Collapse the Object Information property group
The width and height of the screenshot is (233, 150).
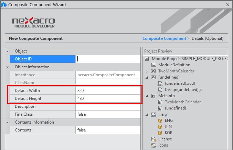tap(8, 67)
